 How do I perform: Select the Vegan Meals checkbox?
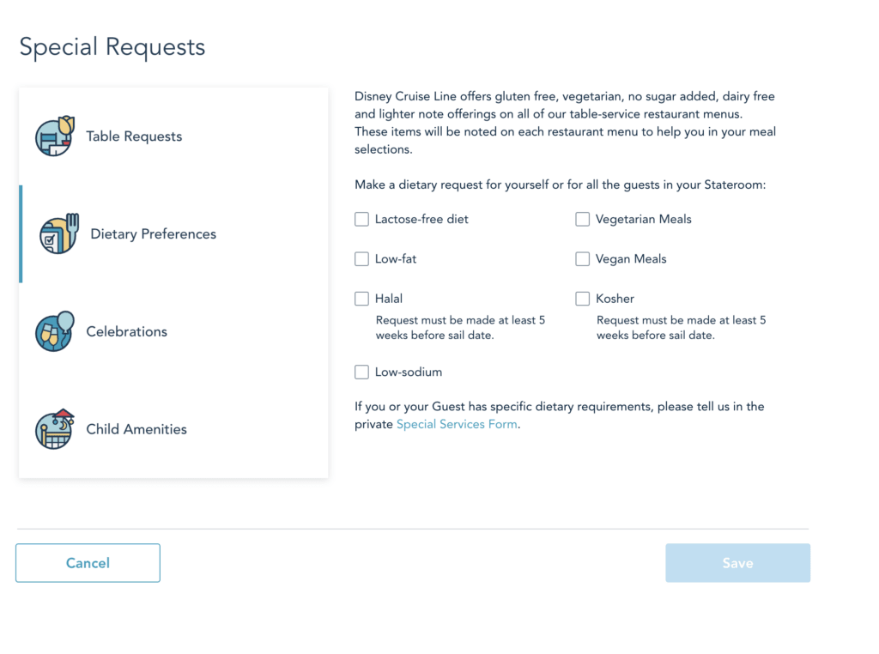(582, 259)
